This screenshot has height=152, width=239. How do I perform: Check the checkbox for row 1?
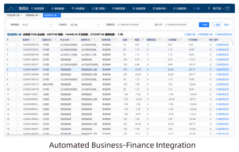point(17,45)
